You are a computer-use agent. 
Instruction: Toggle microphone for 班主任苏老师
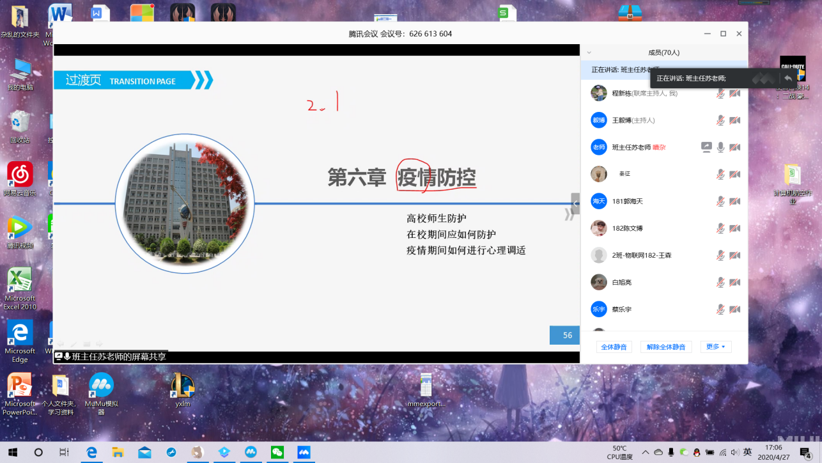[x=720, y=147]
